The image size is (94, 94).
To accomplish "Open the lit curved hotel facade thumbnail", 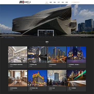I will point(76,54).
